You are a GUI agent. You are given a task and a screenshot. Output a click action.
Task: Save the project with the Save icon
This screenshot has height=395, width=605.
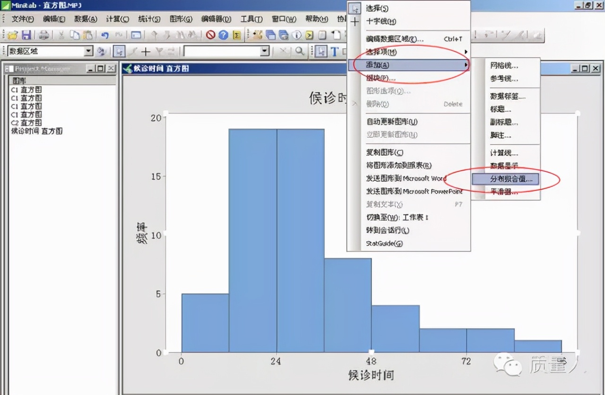(26, 34)
